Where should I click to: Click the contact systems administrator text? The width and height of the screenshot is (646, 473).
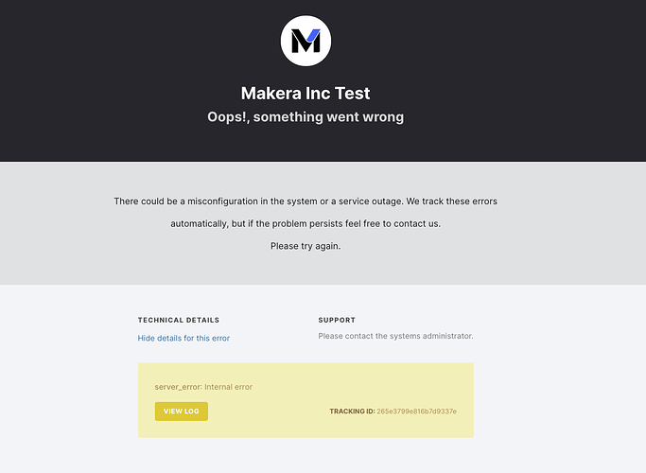tap(395, 336)
